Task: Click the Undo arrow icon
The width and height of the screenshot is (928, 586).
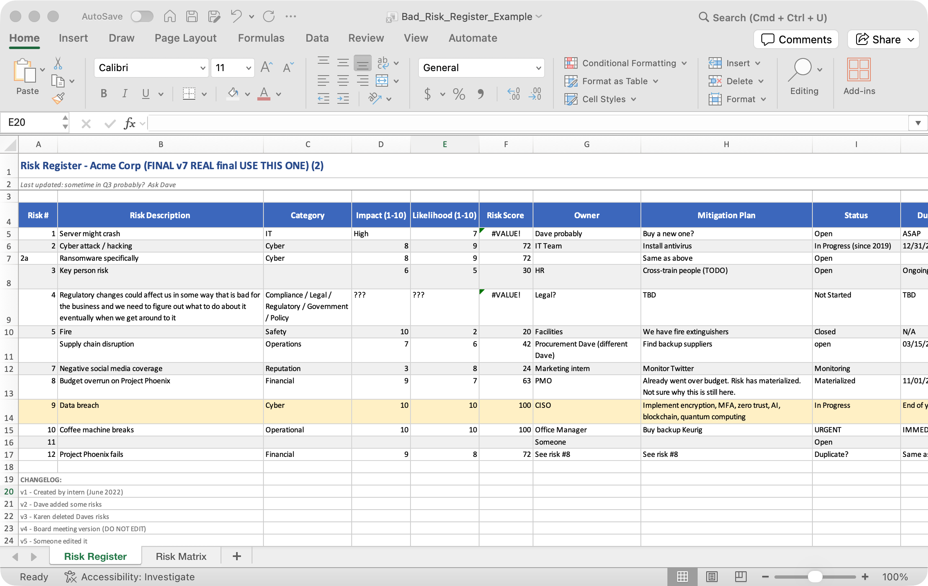Action: (236, 16)
